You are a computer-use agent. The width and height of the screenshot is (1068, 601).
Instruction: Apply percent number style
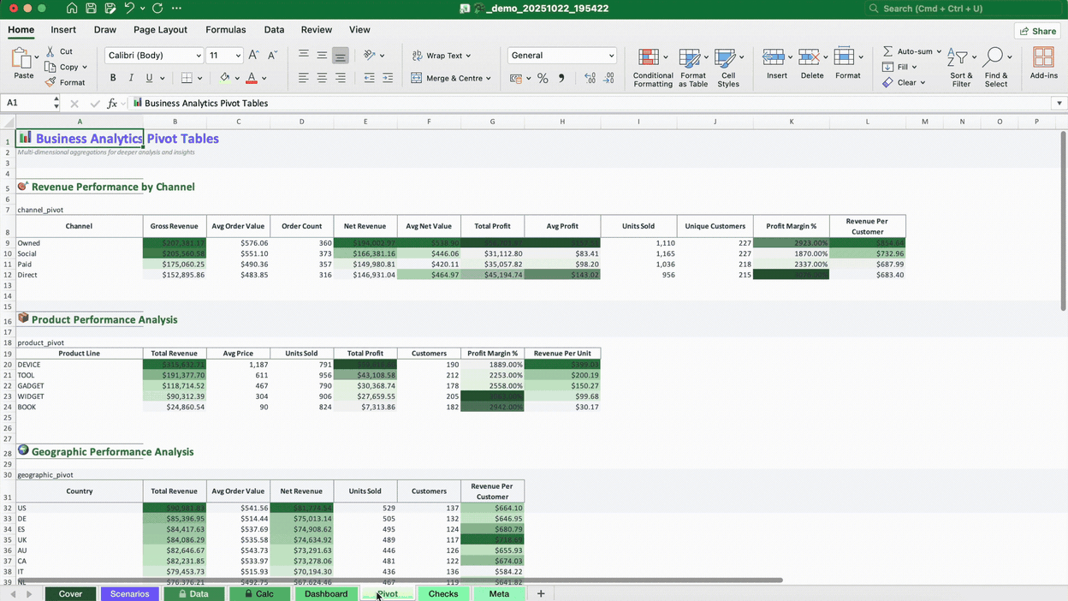coord(543,78)
